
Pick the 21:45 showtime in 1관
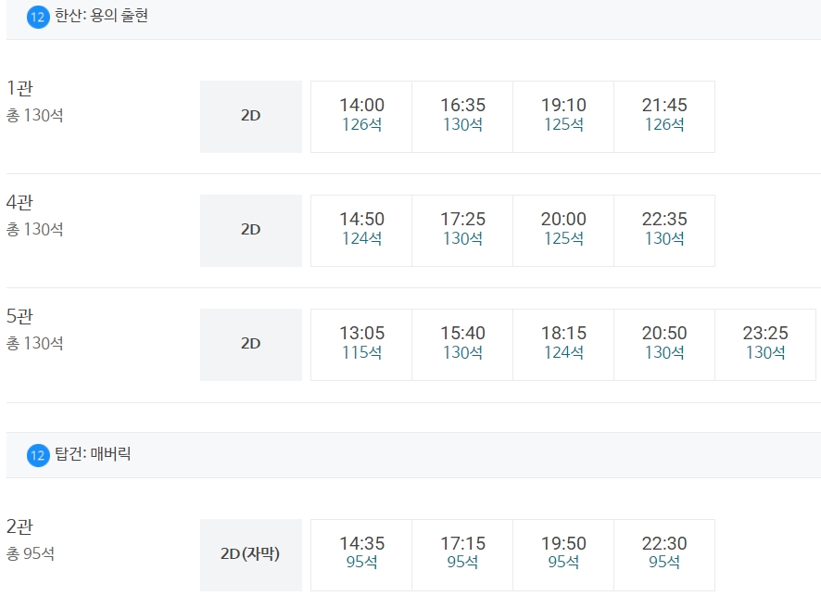[x=664, y=117]
